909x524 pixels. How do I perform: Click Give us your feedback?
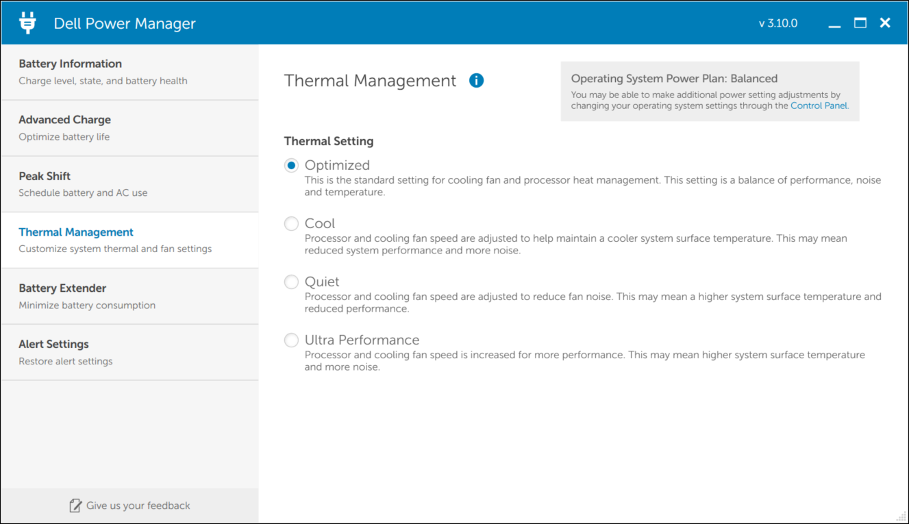coord(138,506)
